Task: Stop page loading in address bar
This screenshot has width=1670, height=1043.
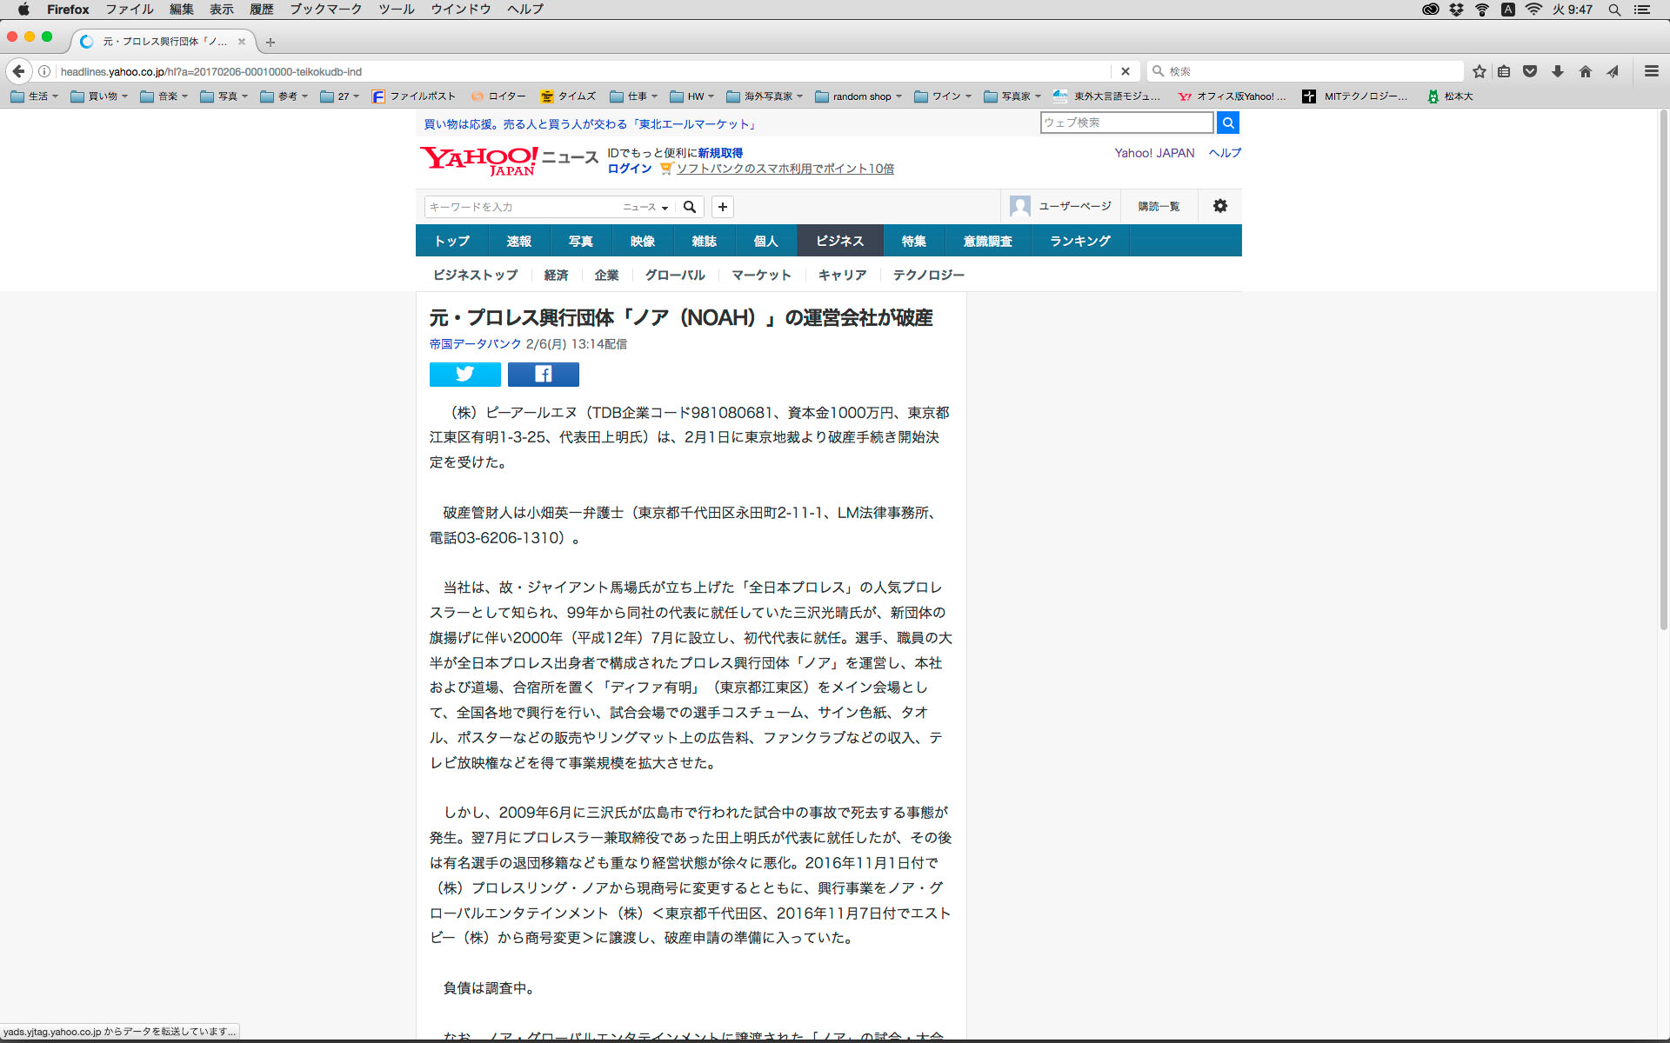Action: pos(1125,71)
